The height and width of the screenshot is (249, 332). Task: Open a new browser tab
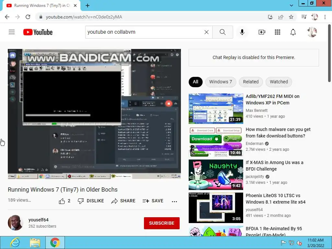(88, 6)
